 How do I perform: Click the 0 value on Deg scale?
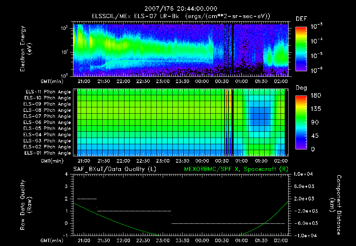pyautogui.click(x=313, y=149)
